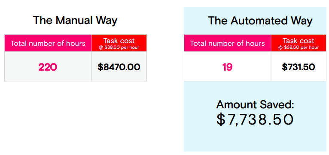Click 'The Automated Way' heading
The image size is (329, 155).
(260, 21)
